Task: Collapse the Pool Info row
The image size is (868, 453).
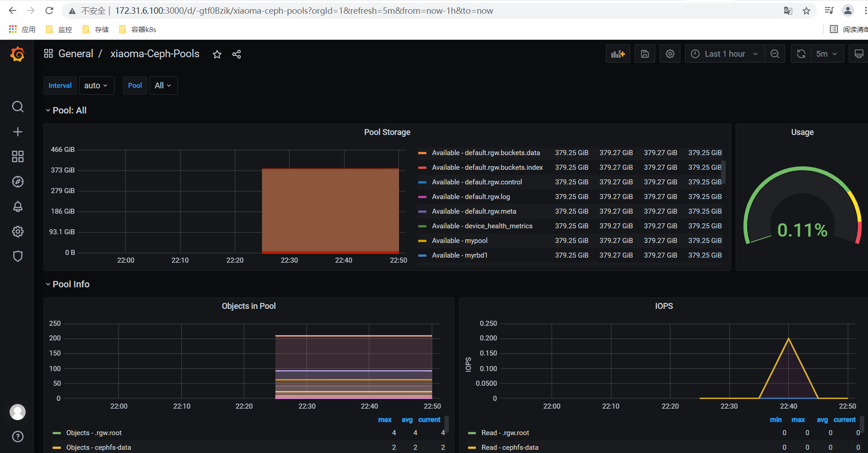Action: pyautogui.click(x=67, y=284)
